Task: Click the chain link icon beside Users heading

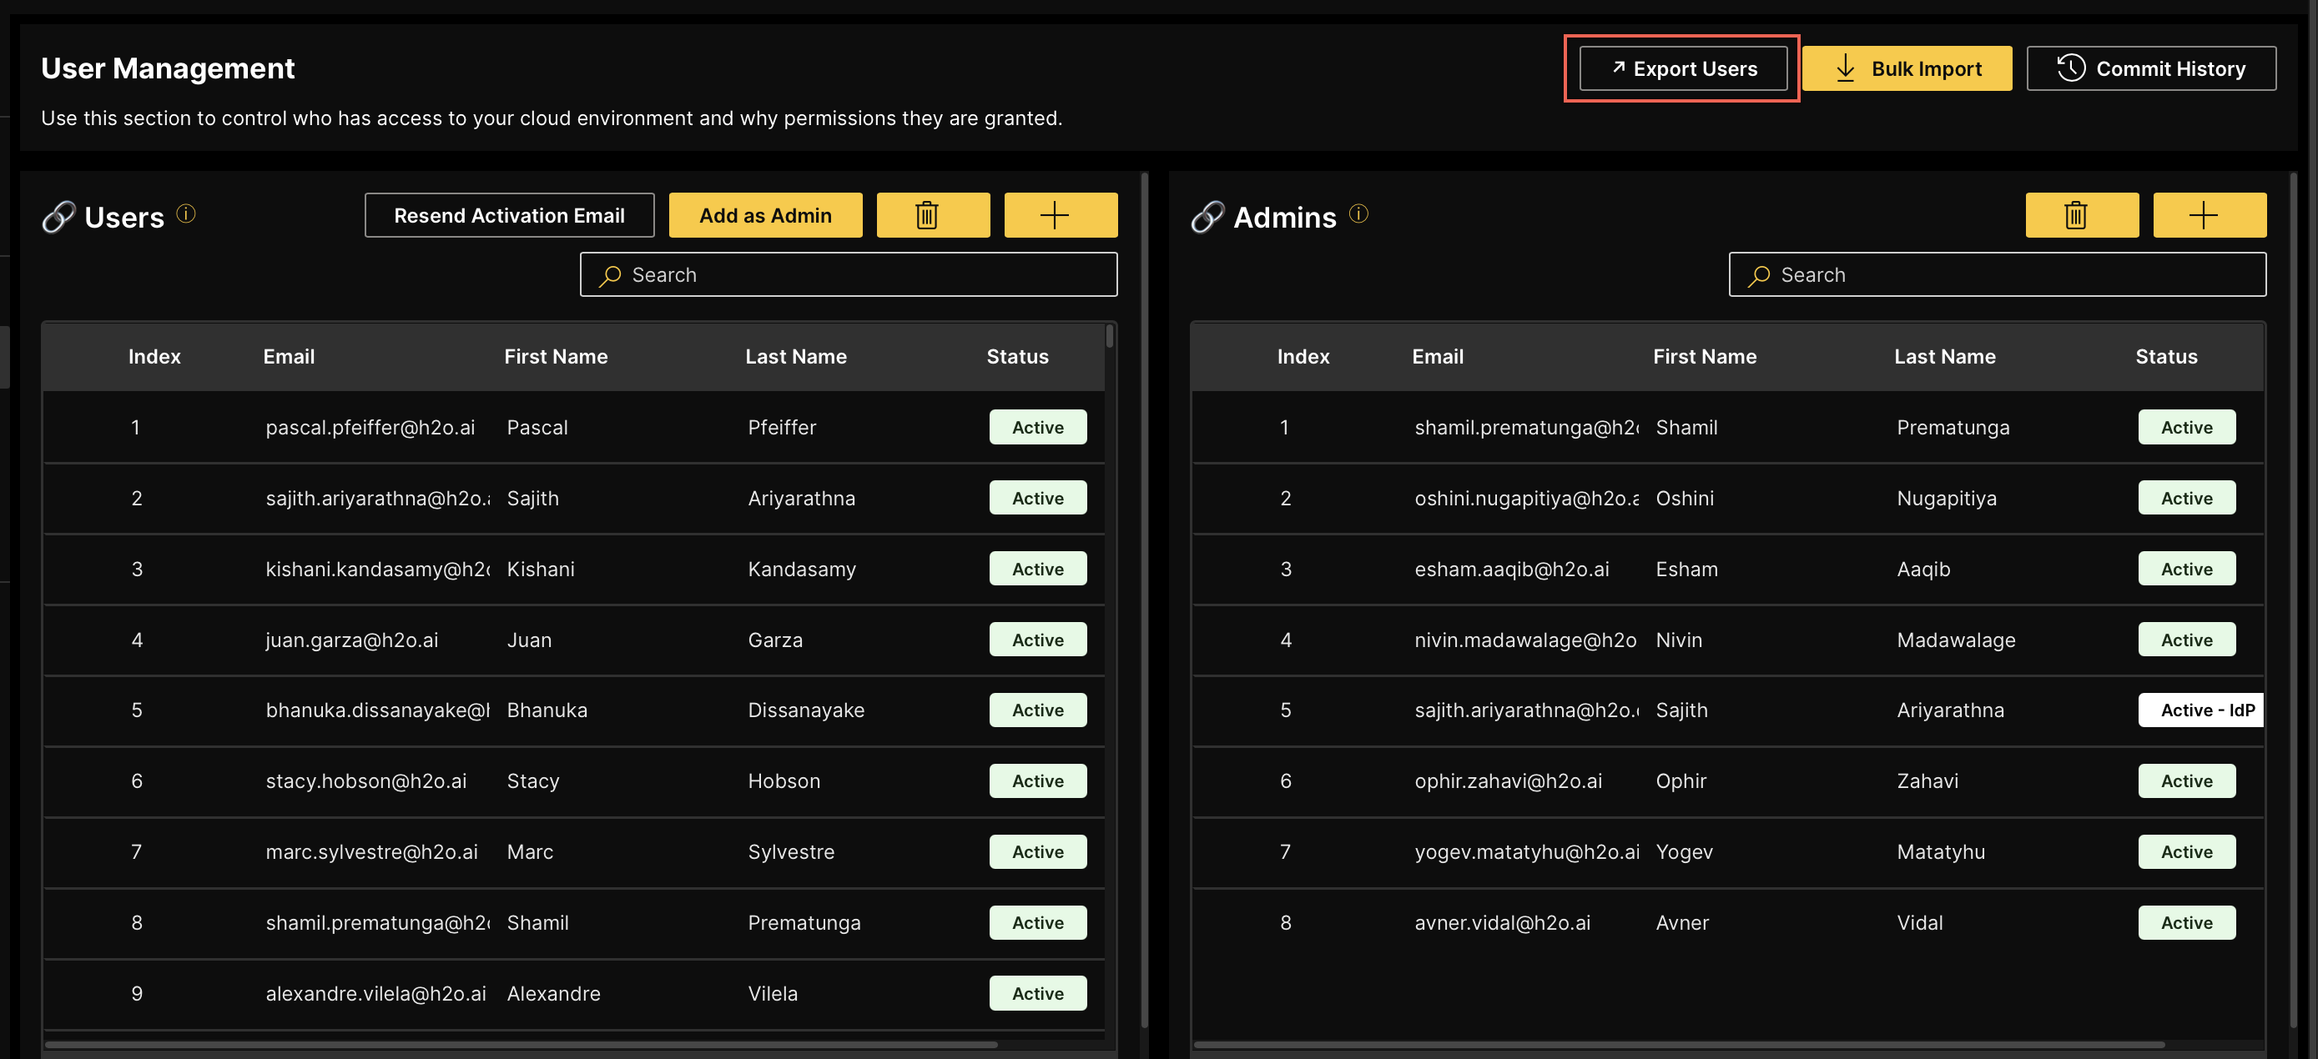Action: pos(58,216)
